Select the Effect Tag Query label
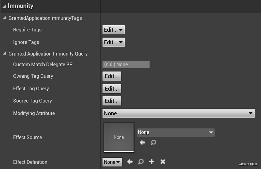This screenshot has width=261, height=169. (31, 88)
